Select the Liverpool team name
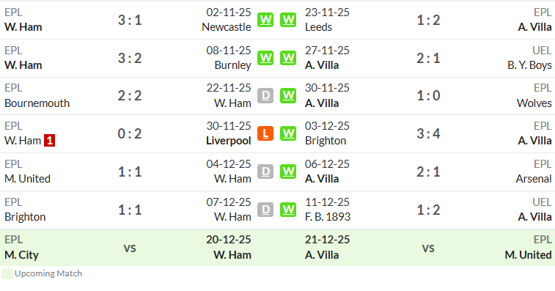This screenshot has height=291, width=555. pyautogui.click(x=229, y=141)
